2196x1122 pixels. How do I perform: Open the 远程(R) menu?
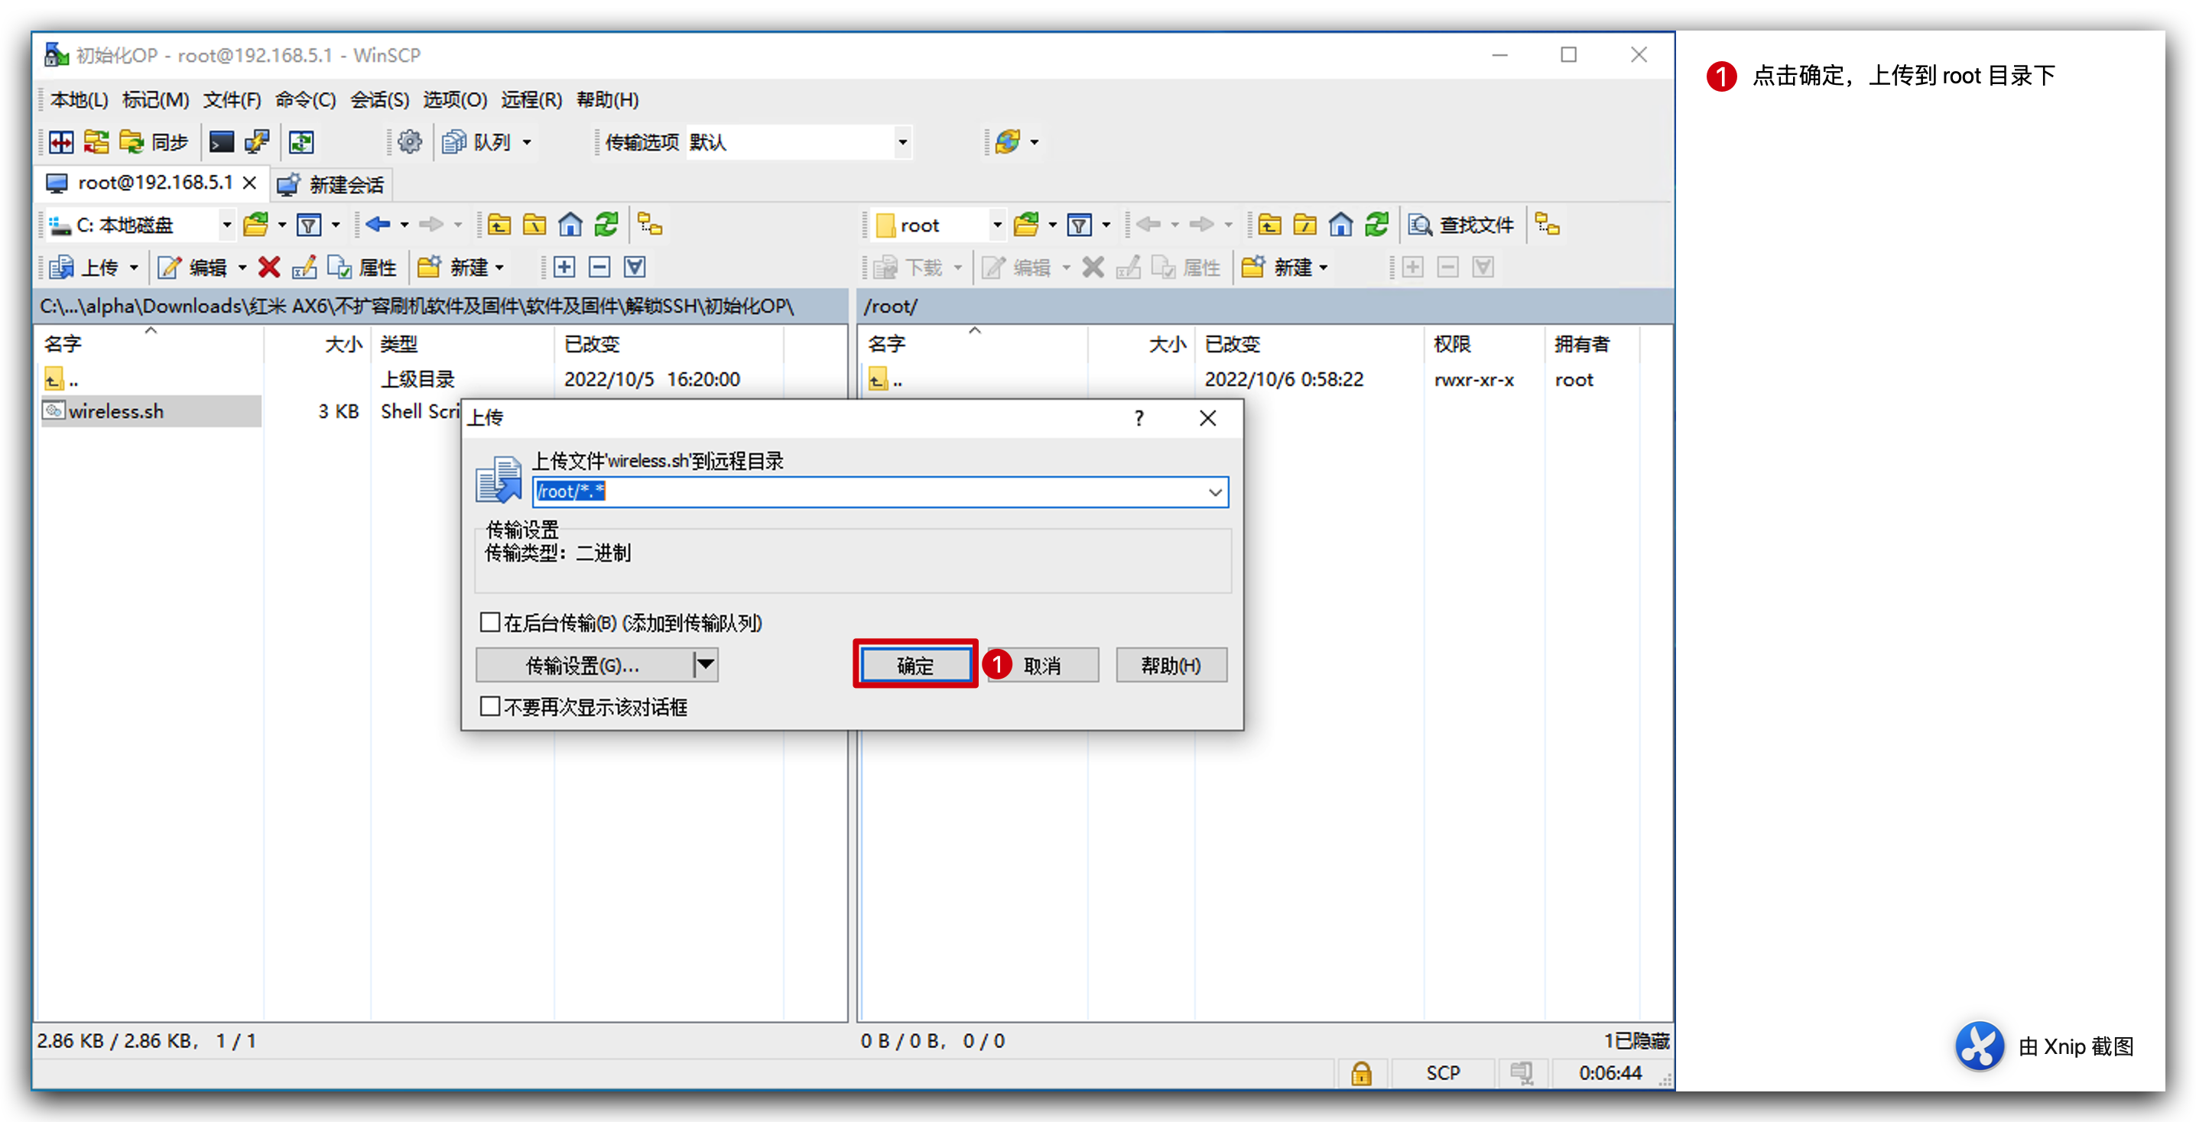pos(531,99)
